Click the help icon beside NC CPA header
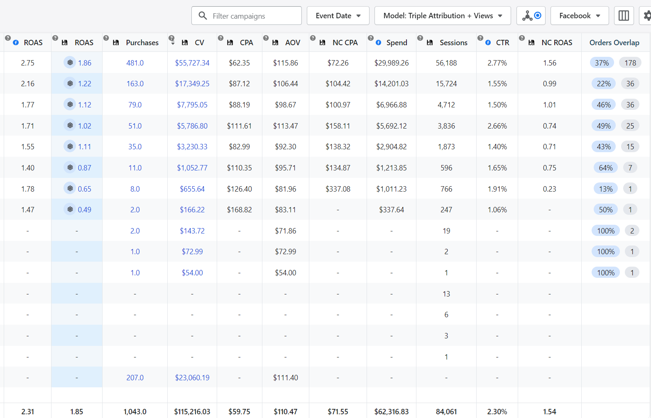651x418 pixels. pos(313,38)
